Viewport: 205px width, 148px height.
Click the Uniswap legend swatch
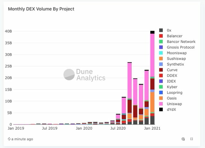(161, 104)
